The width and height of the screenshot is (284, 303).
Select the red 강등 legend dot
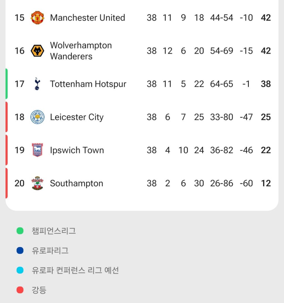pos(20,290)
